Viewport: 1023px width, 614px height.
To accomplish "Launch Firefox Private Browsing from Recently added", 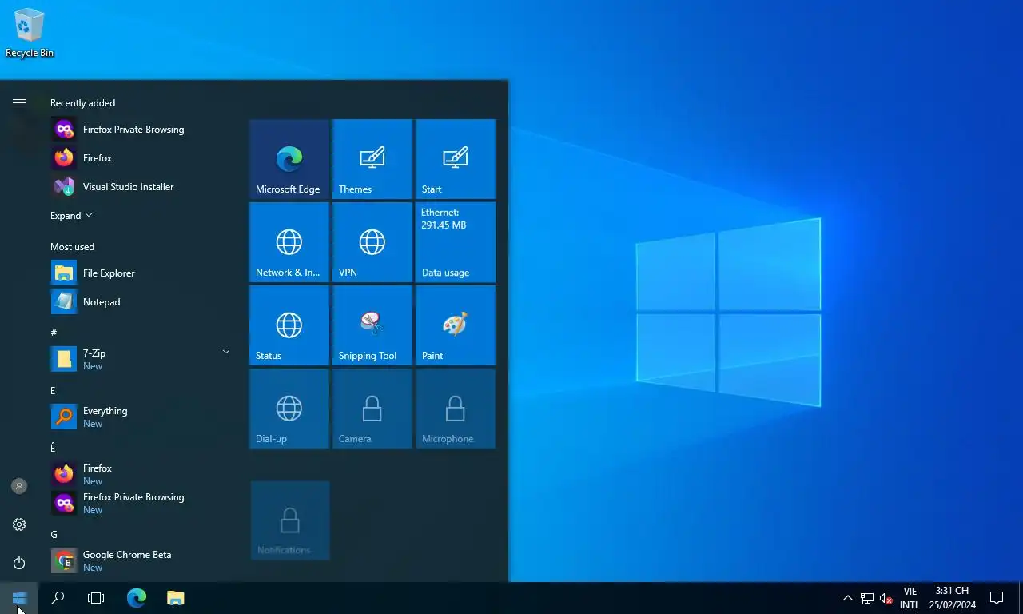I will 142,130.
